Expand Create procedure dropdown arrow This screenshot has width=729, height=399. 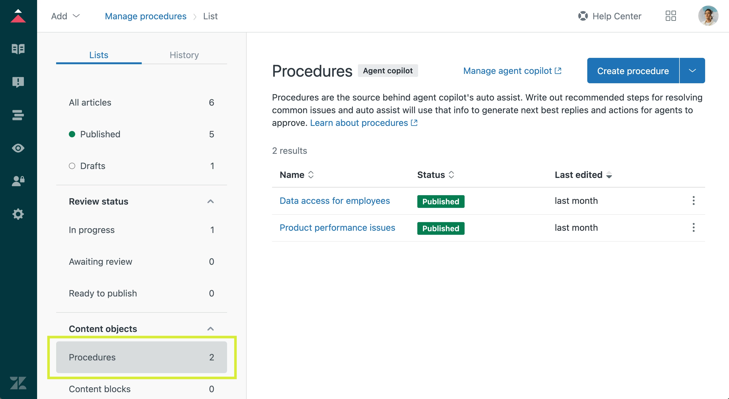pyautogui.click(x=692, y=71)
